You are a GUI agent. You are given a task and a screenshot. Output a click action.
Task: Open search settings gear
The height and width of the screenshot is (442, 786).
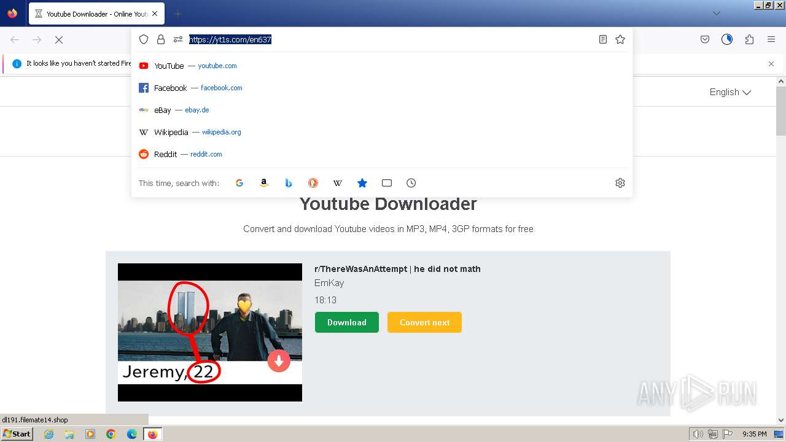620,183
